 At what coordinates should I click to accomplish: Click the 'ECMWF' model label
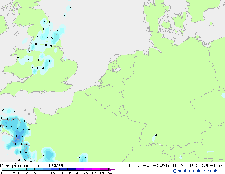click(57, 165)
